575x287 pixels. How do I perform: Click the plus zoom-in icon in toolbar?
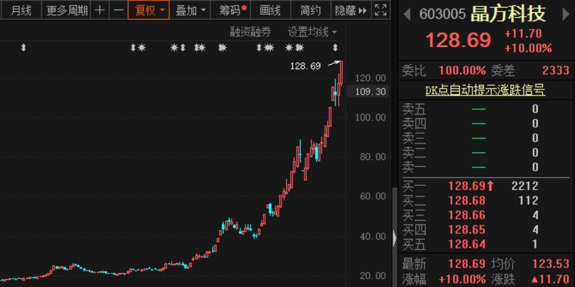(100, 10)
